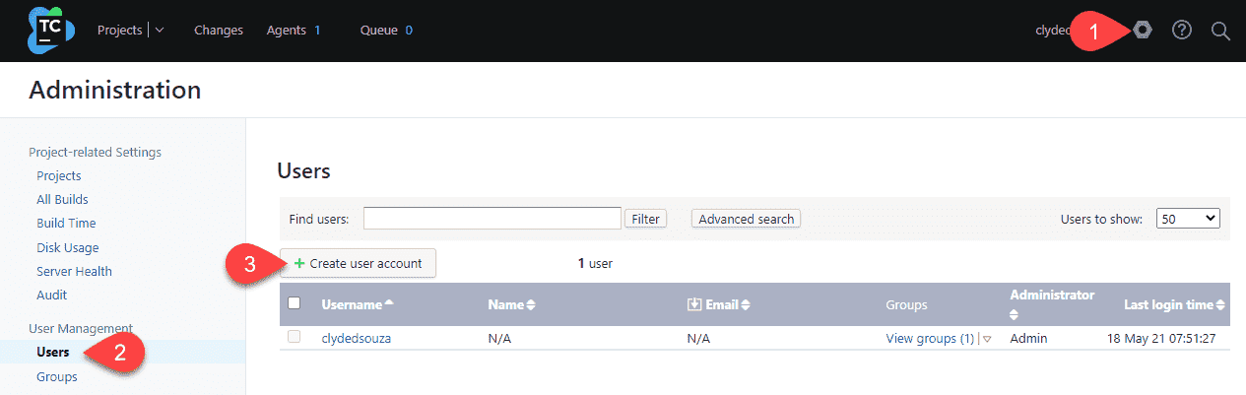Click the Filter button

(x=646, y=219)
